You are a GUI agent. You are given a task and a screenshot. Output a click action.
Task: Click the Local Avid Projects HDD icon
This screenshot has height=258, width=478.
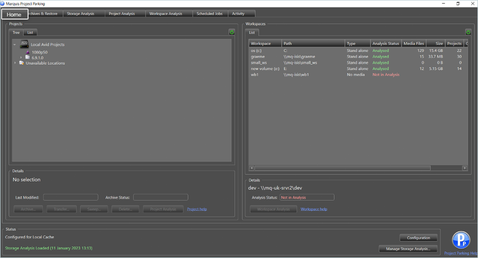24,45
